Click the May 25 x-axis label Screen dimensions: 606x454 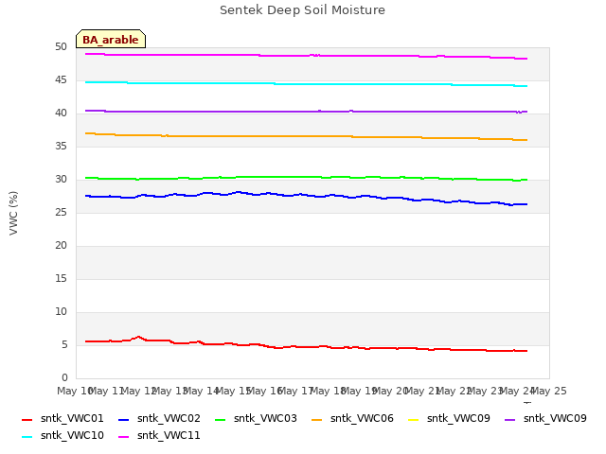pyautogui.click(x=549, y=392)
